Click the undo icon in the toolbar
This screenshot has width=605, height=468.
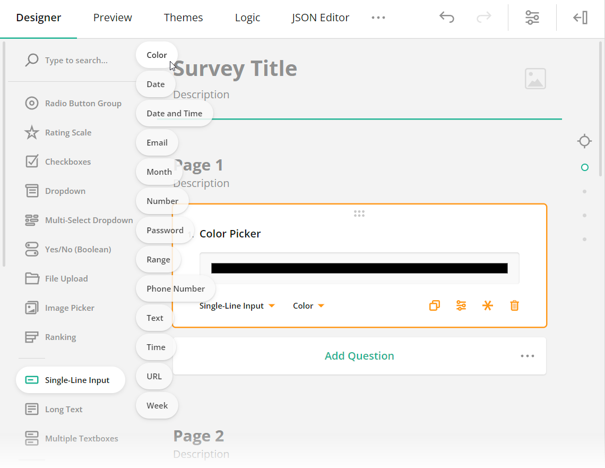point(447,17)
